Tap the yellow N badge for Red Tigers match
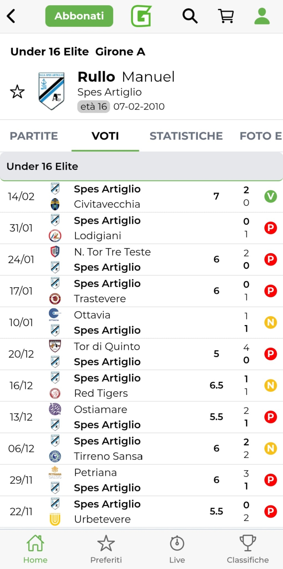 (270, 385)
